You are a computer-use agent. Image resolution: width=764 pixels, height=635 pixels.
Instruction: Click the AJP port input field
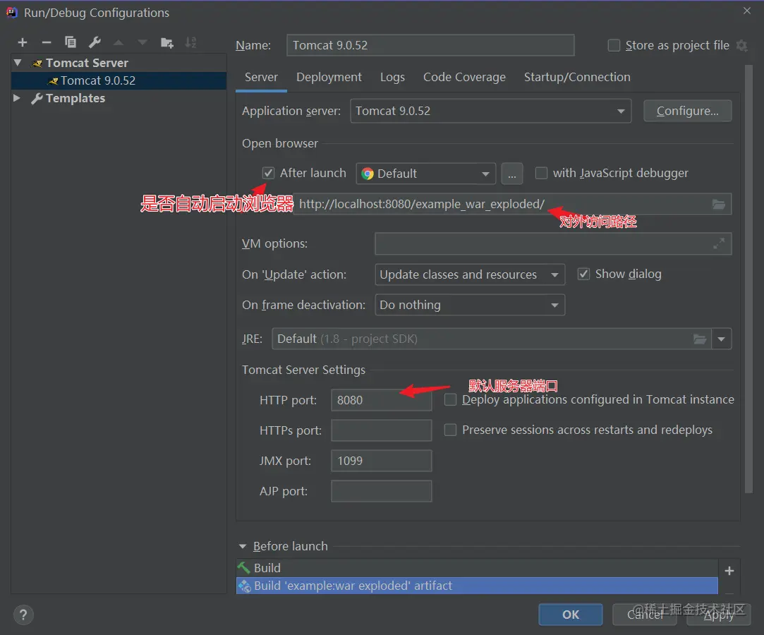382,491
